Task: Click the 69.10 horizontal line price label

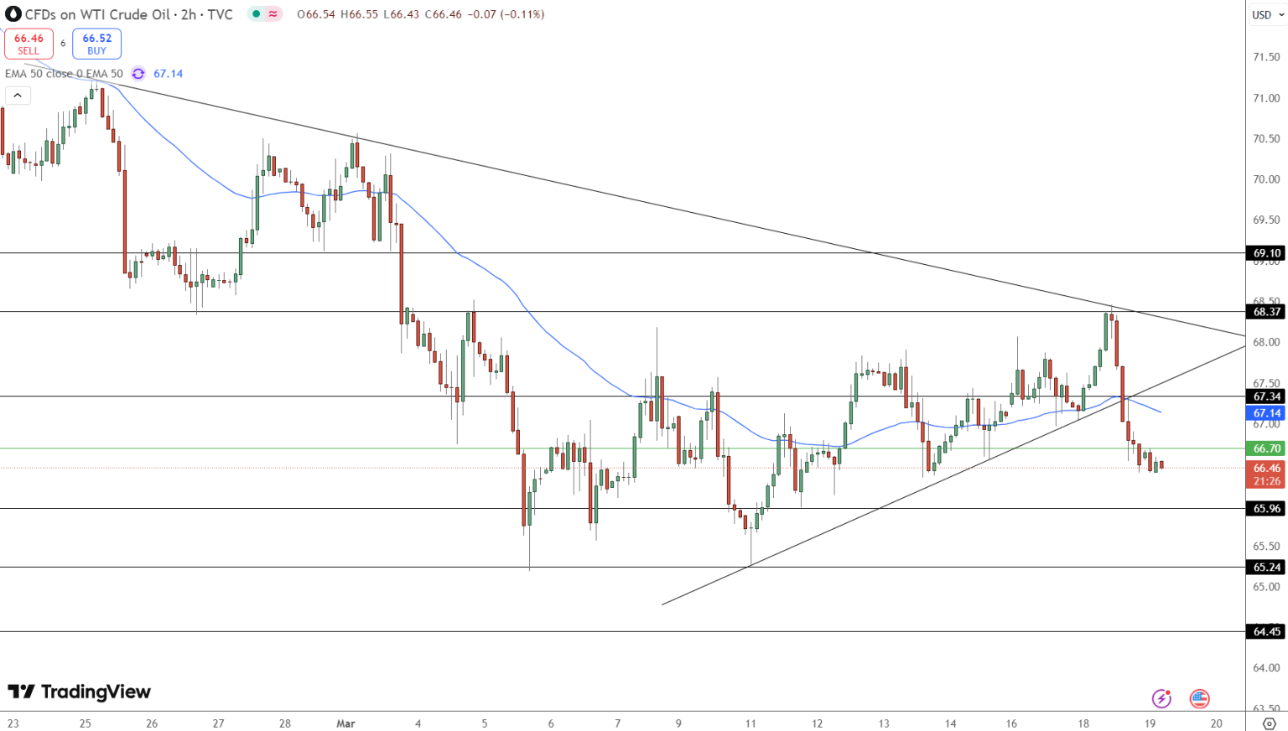Action: tap(1267, 253)
